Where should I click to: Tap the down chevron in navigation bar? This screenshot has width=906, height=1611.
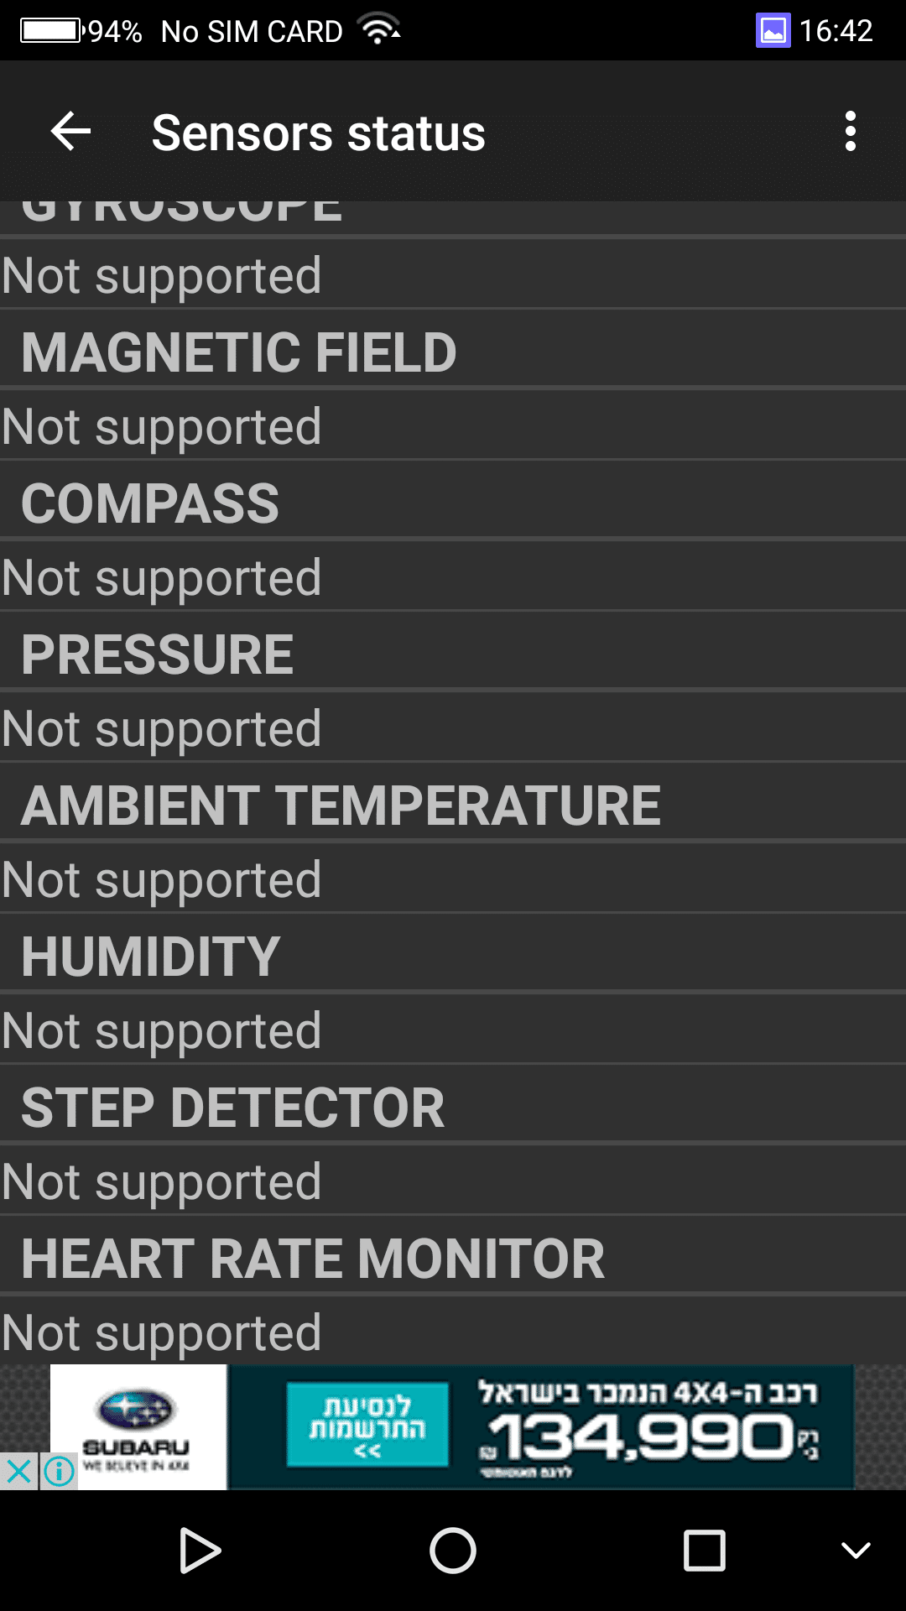(x=856, y=1550)
